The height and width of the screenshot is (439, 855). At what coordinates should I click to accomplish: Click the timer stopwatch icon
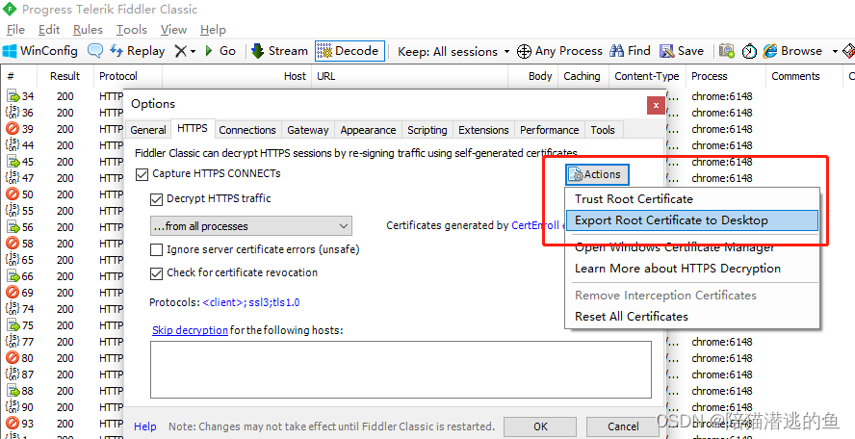click(x=750, y=51)
